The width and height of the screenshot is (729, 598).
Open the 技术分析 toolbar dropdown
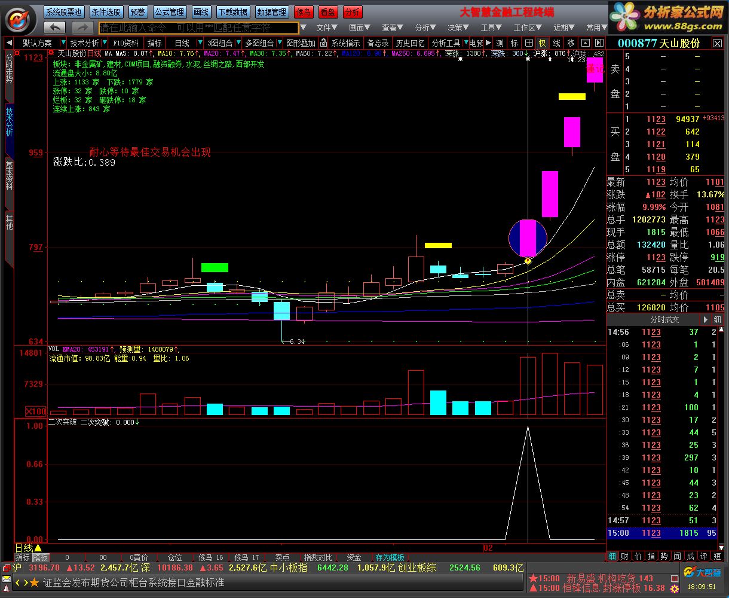point(105,43)
